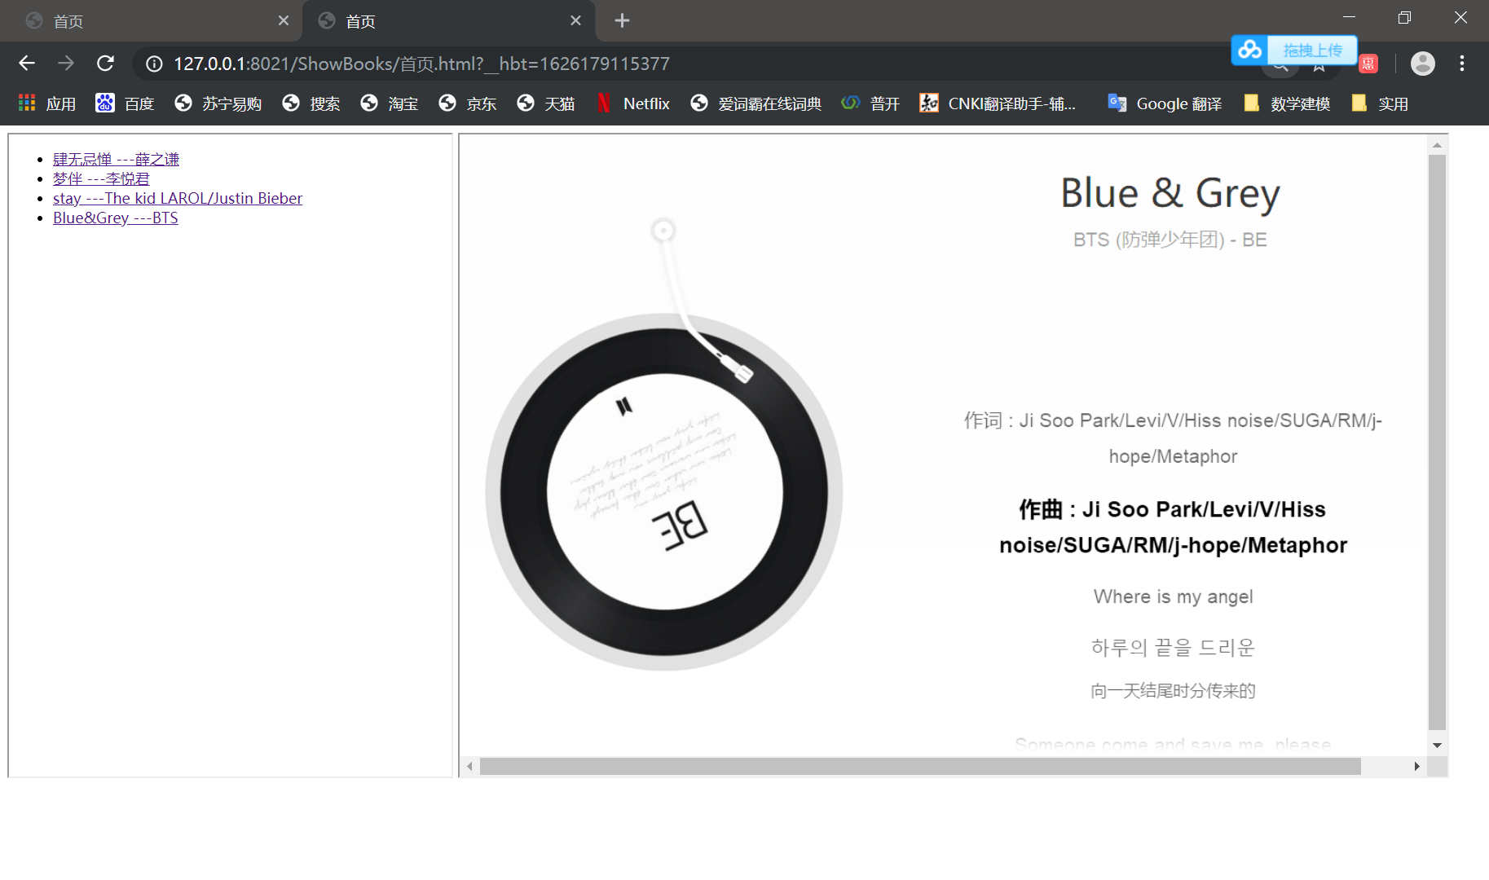The image size is (1489, 880).
Task: Click the horizontal scrollbar left arrow
Action: pyautogui.click(x=469, y=766)
